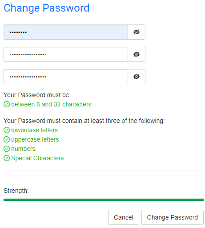
Task: Click the Cancel button
Action: click(x=124, y=217)
